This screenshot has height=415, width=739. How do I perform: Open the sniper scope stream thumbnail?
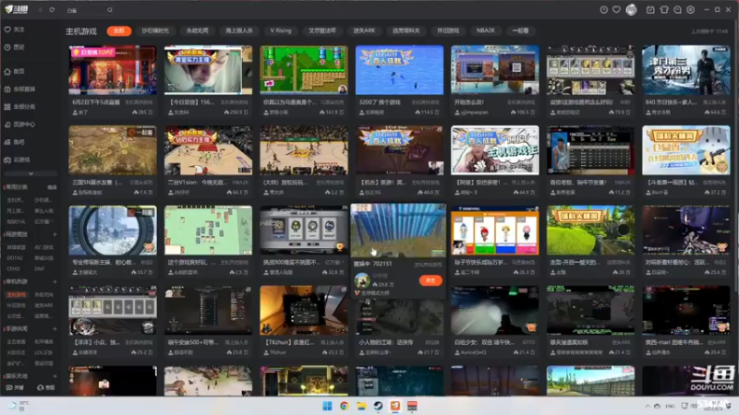click(113, 230)
